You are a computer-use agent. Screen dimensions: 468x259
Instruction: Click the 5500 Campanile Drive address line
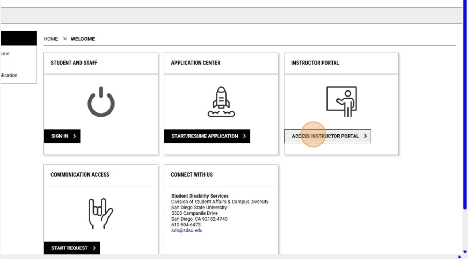point(195,213)
